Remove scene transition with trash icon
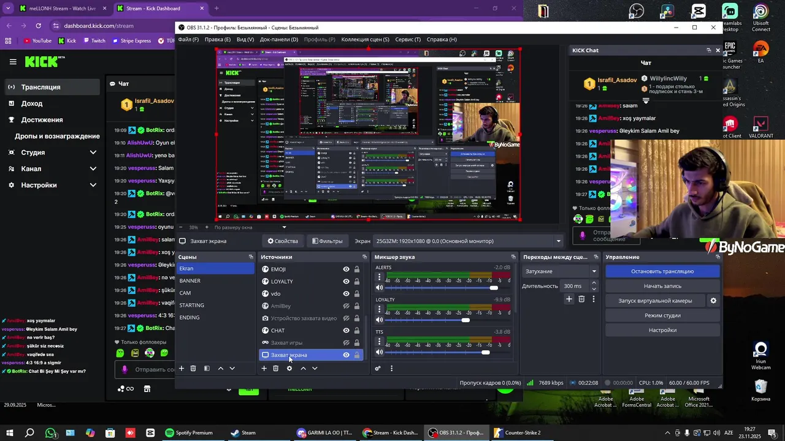The image size is (785, 441). 581,299
